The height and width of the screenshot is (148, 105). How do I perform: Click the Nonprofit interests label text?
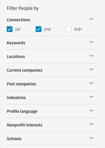point(25,125)
